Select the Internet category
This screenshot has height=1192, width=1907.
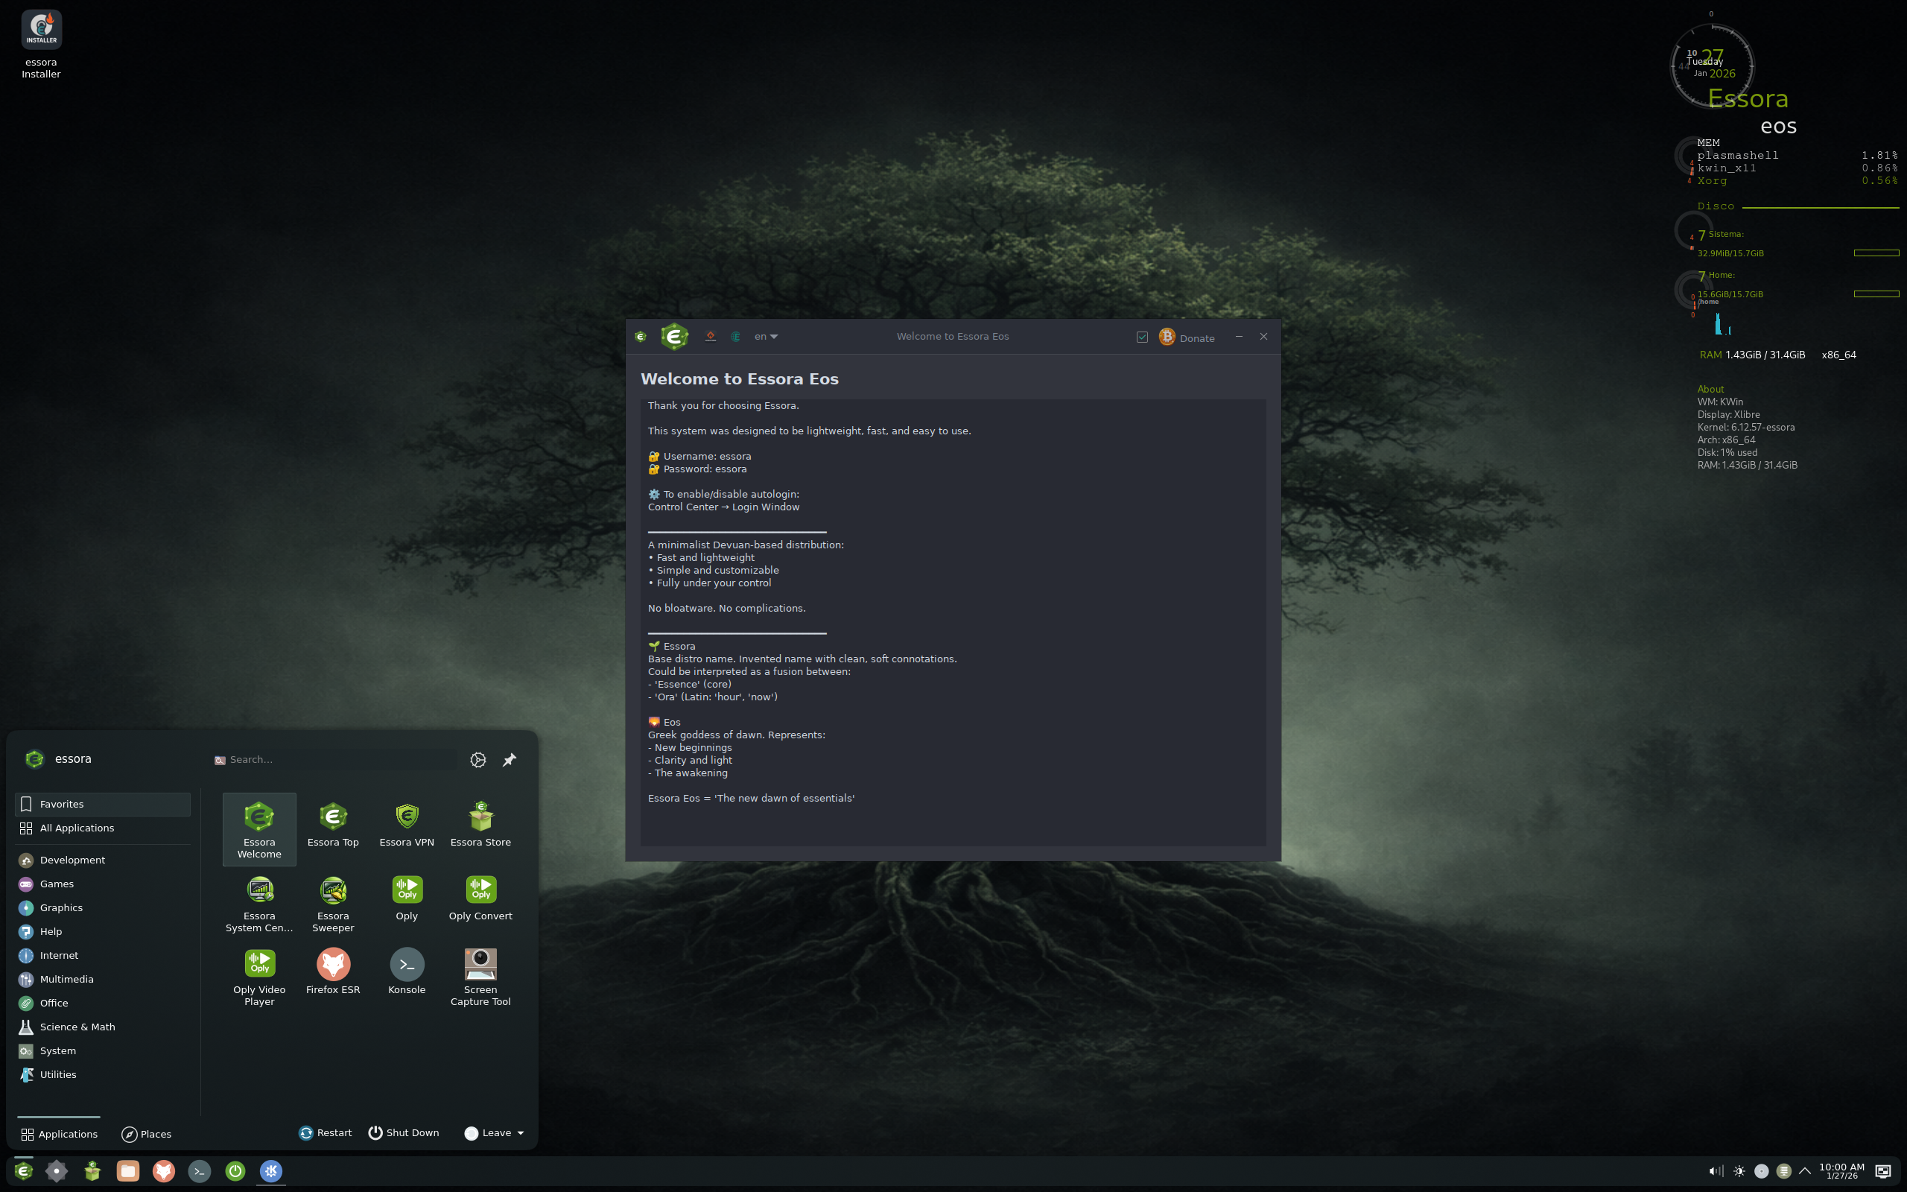(x=103, y=956)
